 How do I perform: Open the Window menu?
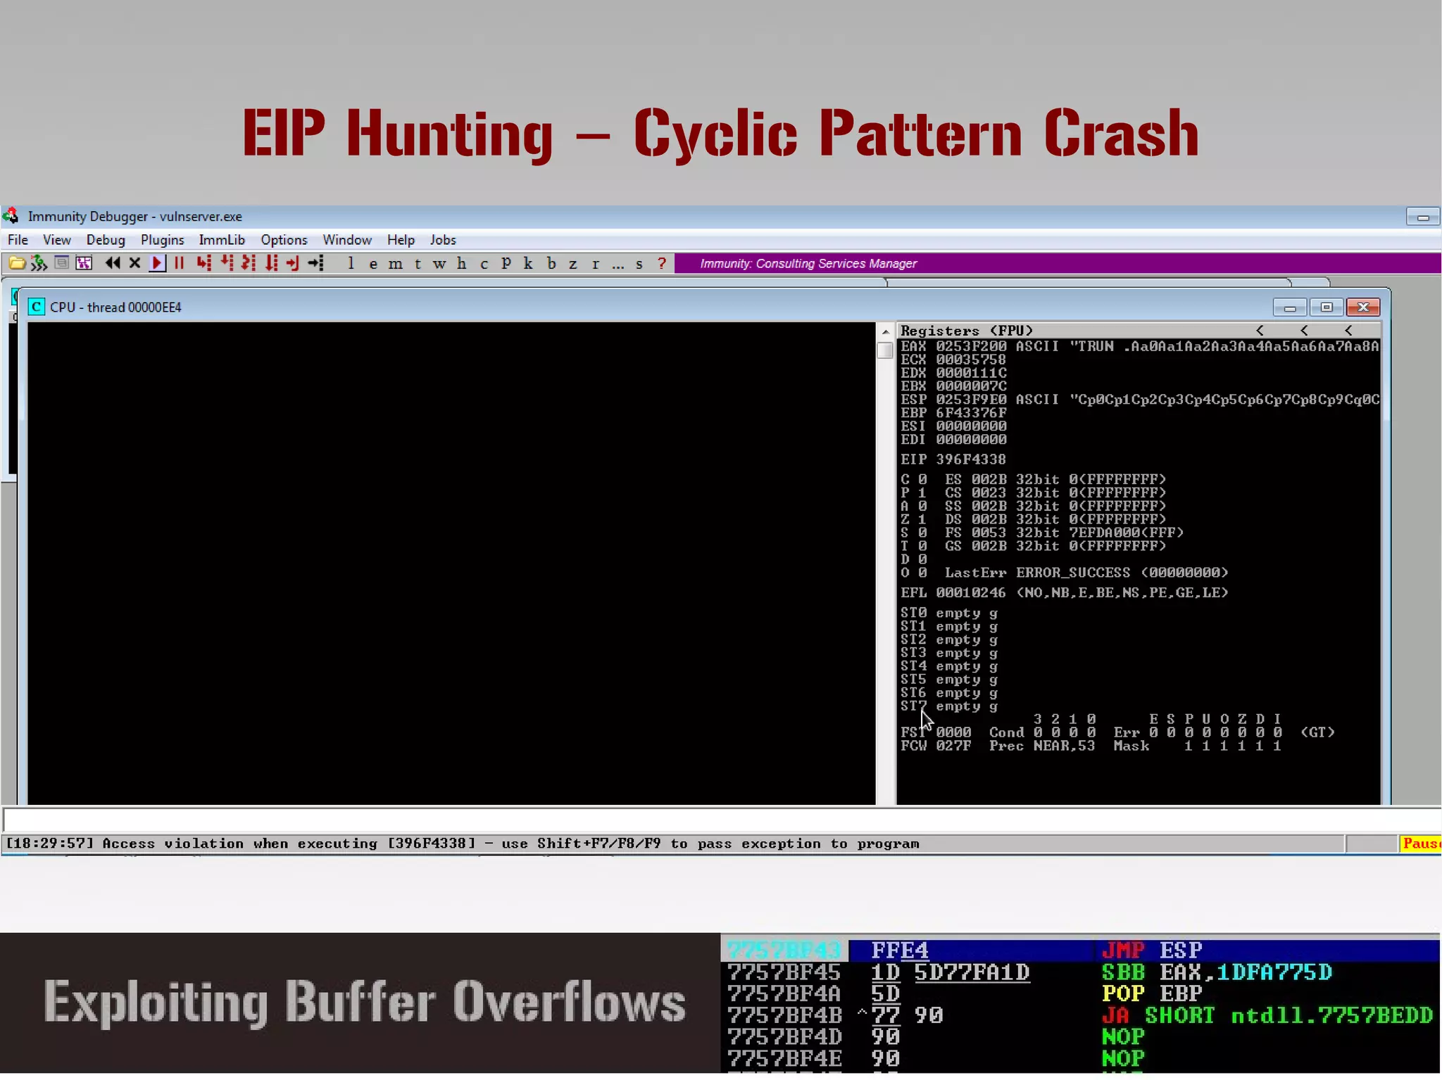pos(347,240)
